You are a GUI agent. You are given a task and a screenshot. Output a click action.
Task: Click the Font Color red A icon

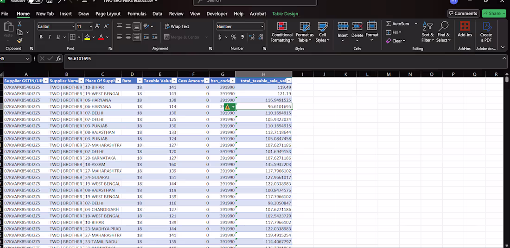coord(101,37)
